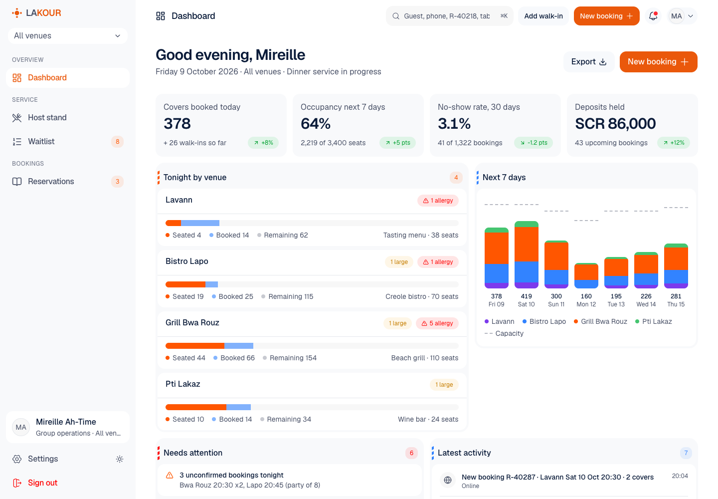Toggle Lavann legend item in chart
The height and width of the screenshot is (499, 718).
(x=500, y=322)
